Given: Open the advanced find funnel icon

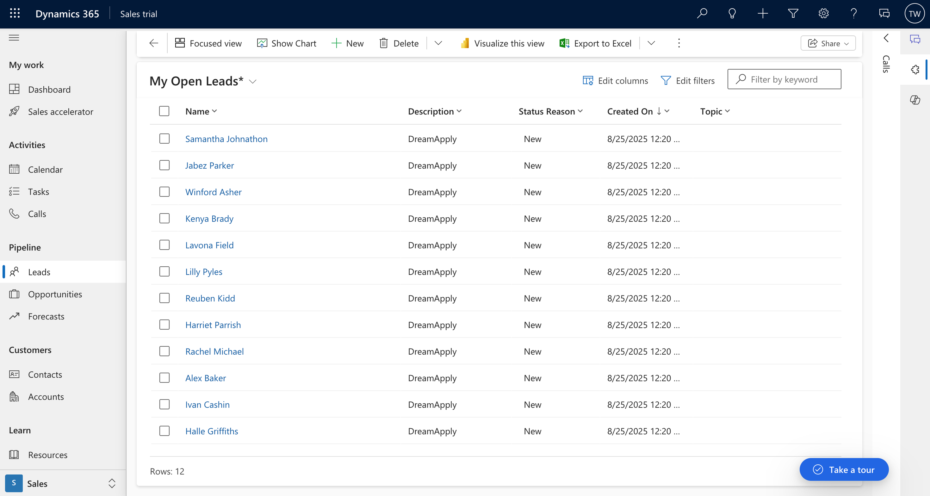Looking at the screenshot, I should pos(793,14).
